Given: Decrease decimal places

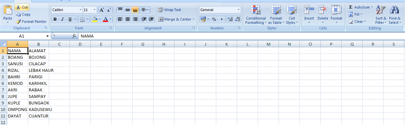Looking at the screenshot, I should [237, 19].
